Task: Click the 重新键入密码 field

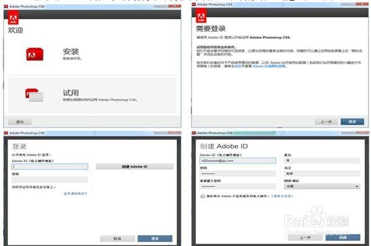Action: point(238,186)
